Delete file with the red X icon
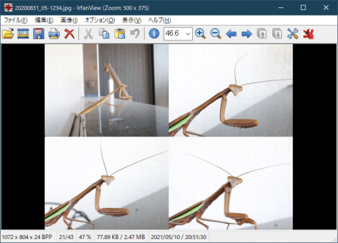 (x=69, y=34)
